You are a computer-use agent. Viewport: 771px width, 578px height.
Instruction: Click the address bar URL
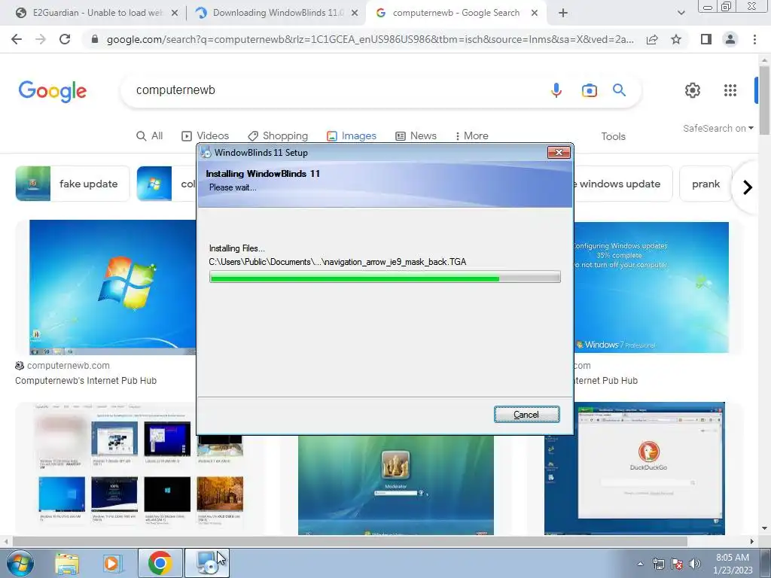point(370,39)
